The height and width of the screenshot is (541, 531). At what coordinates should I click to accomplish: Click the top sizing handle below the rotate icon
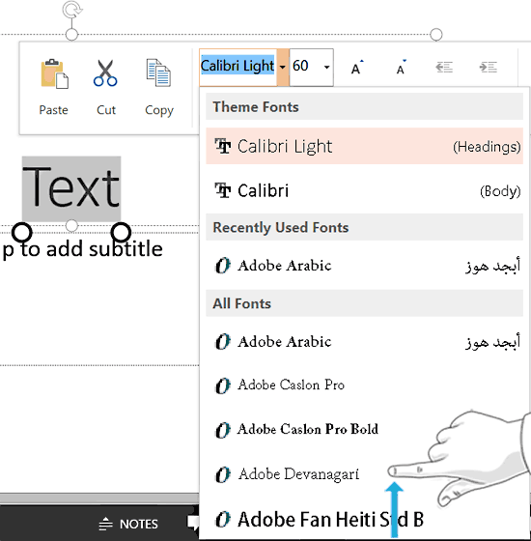pos(71,35)
